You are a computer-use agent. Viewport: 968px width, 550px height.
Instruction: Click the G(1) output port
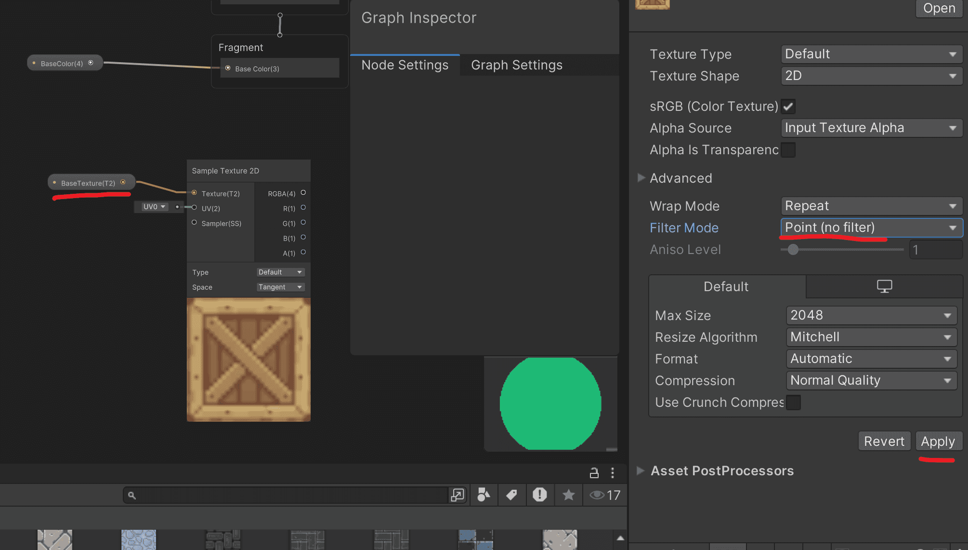coord(303,223)
